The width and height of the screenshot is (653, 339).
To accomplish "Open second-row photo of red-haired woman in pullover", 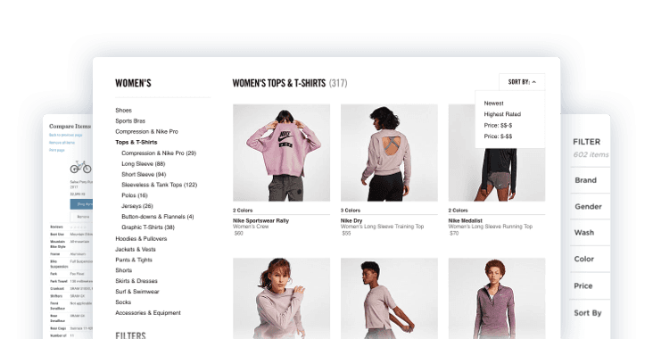I will (x=282, y=298).
